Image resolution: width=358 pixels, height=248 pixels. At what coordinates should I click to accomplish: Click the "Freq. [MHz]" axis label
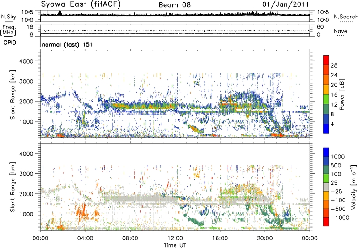point(8,30)
